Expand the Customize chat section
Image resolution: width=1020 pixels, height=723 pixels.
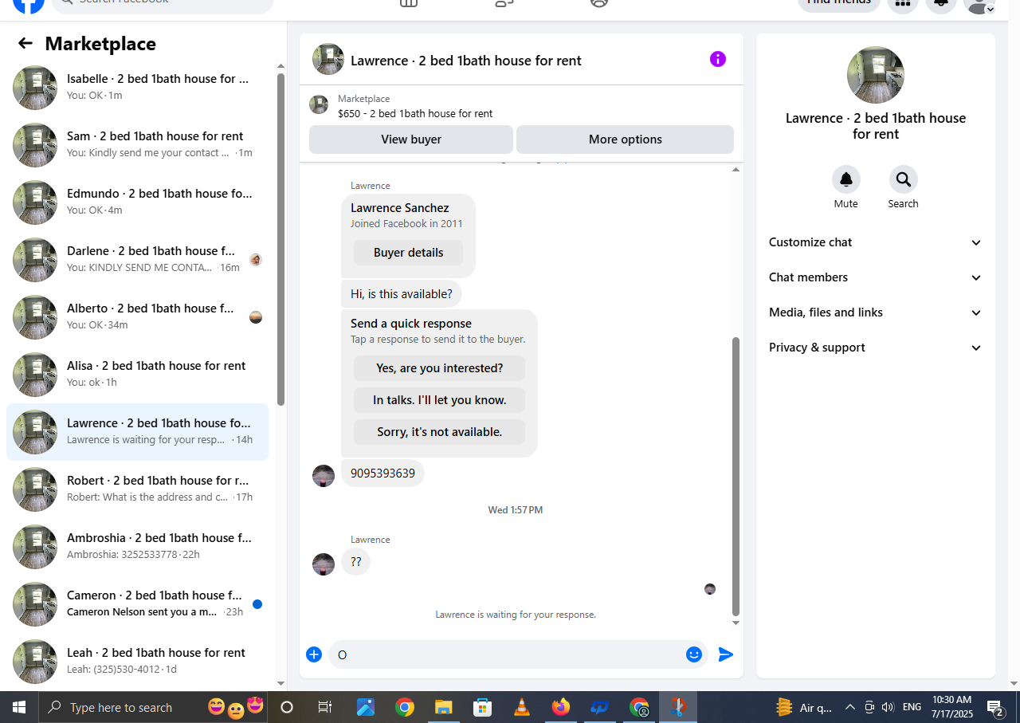point(876,242)
